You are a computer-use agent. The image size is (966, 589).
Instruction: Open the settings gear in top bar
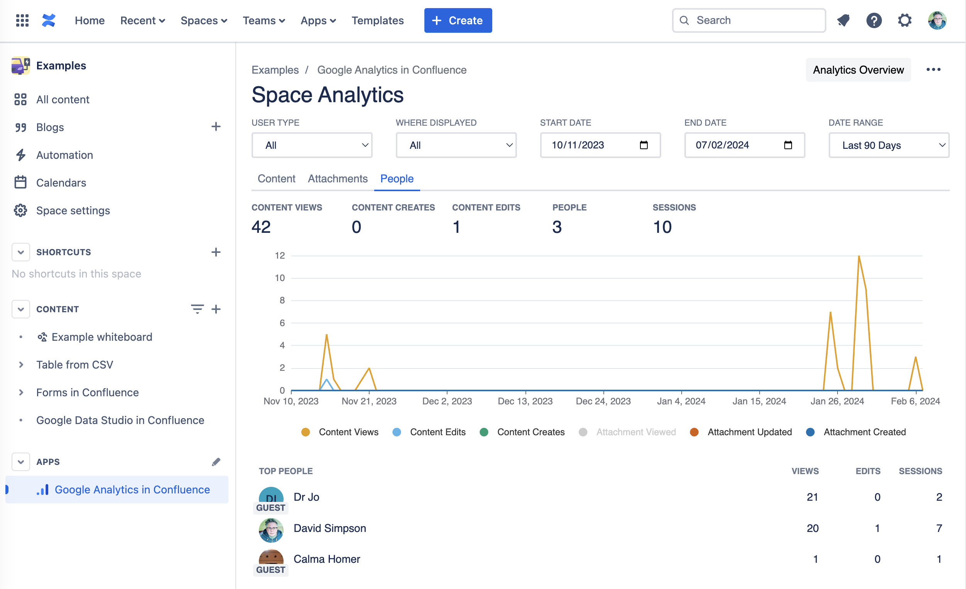(x=905, y=20)
